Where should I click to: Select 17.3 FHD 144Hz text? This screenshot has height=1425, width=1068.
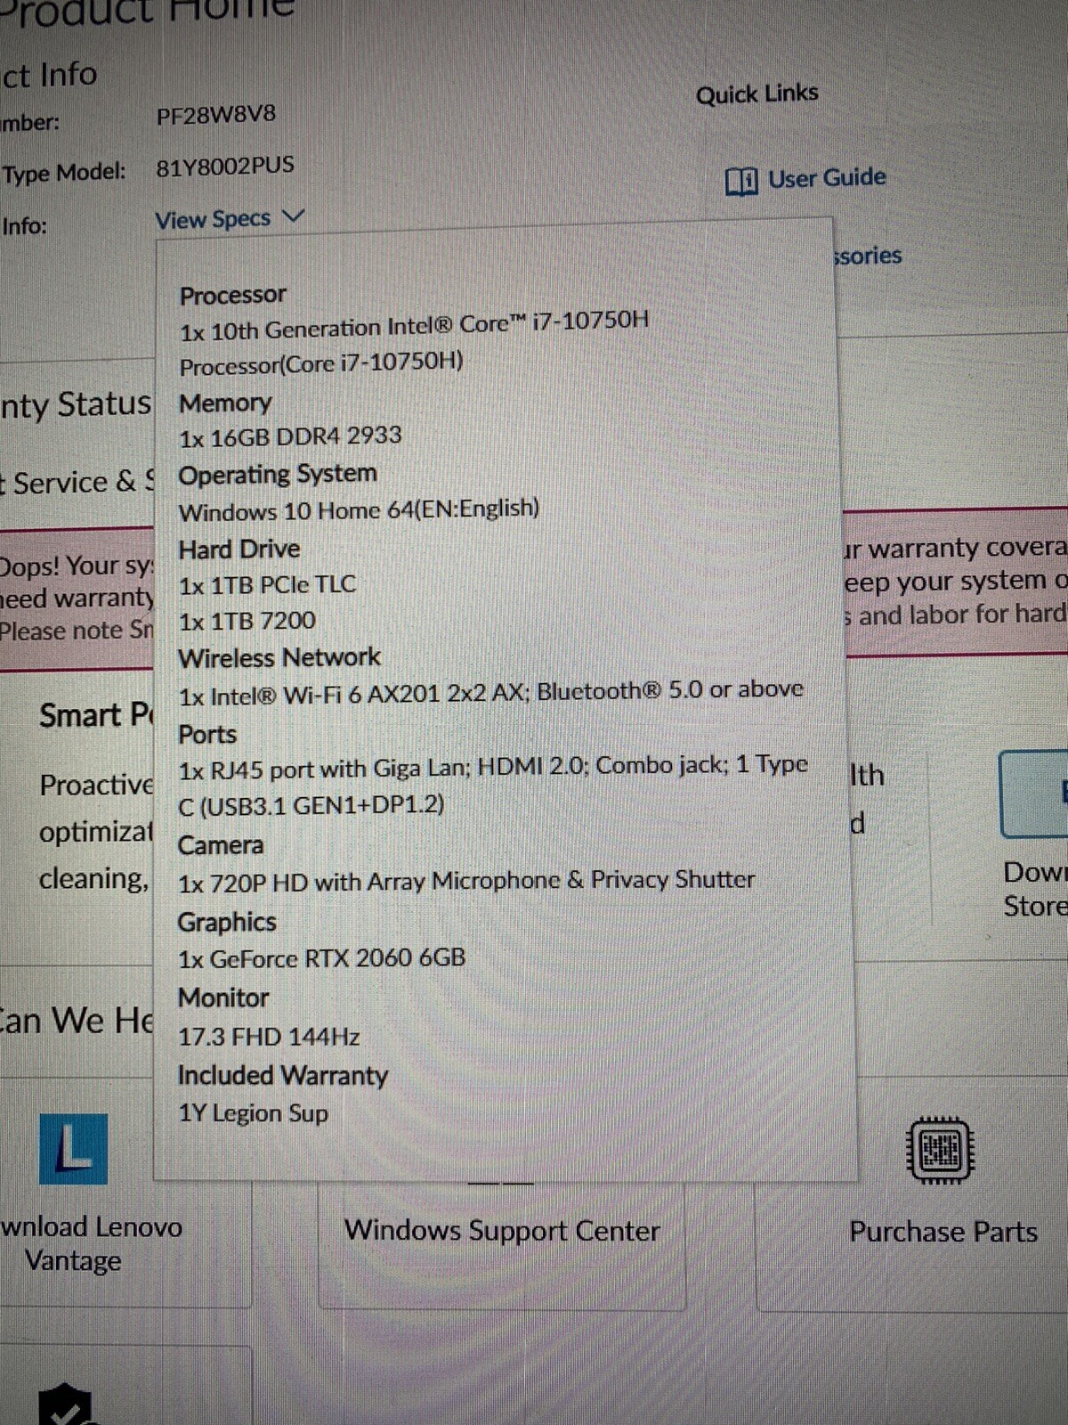269,1037
